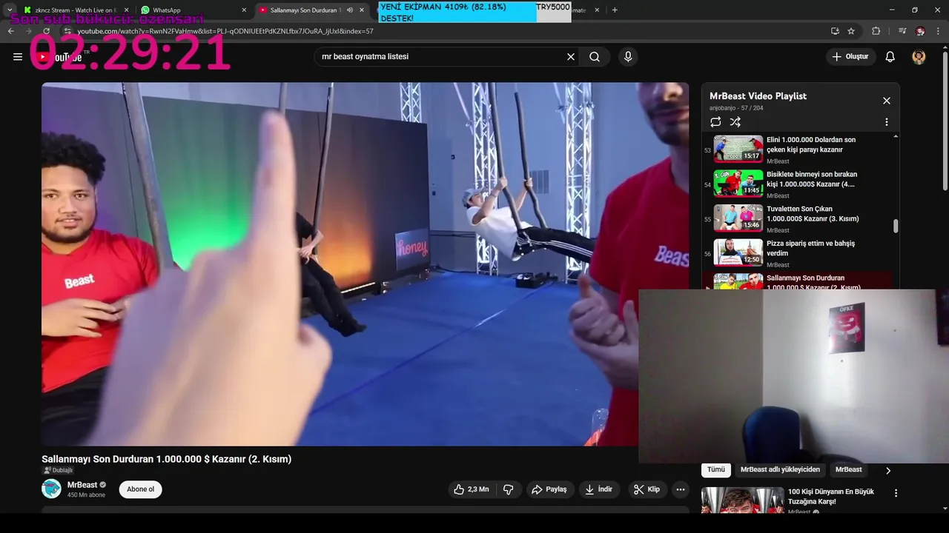Toggle playlist shuffle
Image resolution: width=949 pixels, height=533 pixels.
(x=735, y=122)
